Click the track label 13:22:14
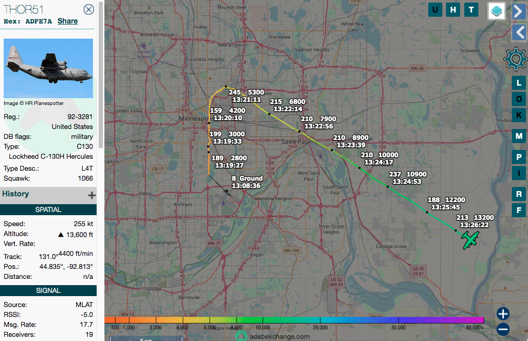 point(288,109)
